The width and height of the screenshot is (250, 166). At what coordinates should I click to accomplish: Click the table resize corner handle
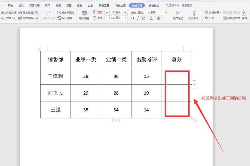(194, 120)
